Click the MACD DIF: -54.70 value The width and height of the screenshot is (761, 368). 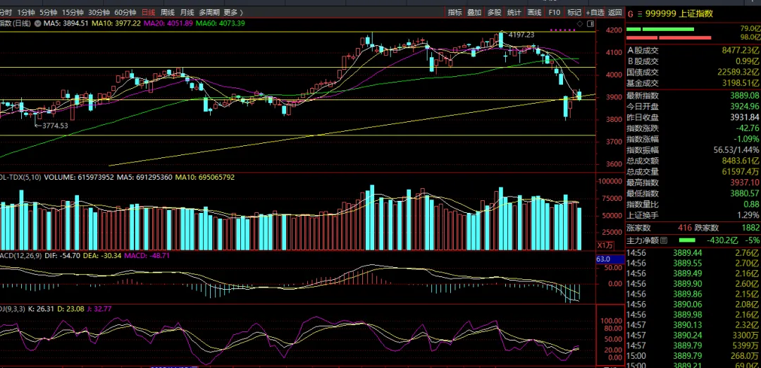tap(61, 255)
